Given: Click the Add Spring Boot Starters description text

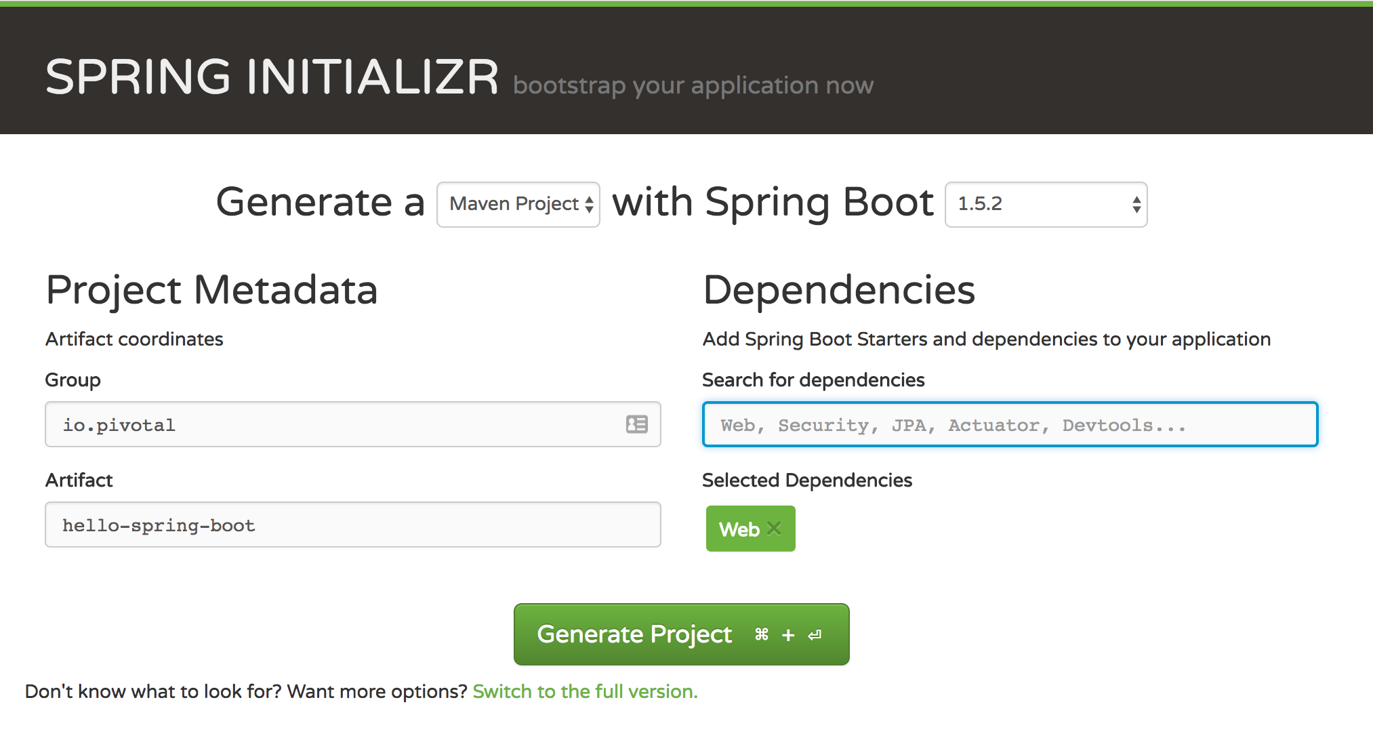Looking at the screenshot, I should 987,339.
